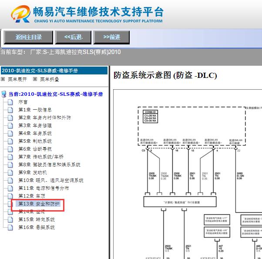Click the page icon next to 第12章
This screenshot has width=262, height=259.
click(10, 196)
